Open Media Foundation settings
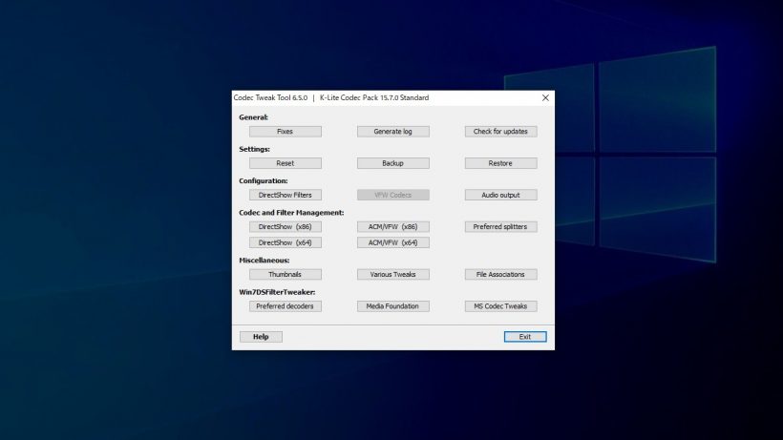The height and width of the screenshot is (440, 783). [393, 306]
